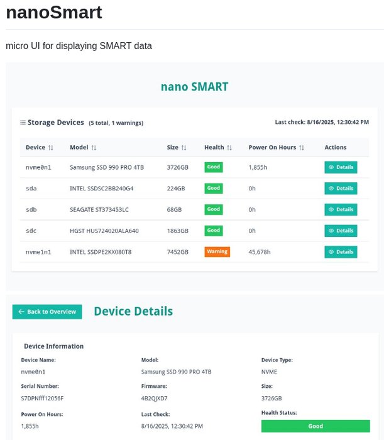This screenshot has height=440, width=384.
Task: Sort by Power On Hours arrows
Action: [302, 148]
